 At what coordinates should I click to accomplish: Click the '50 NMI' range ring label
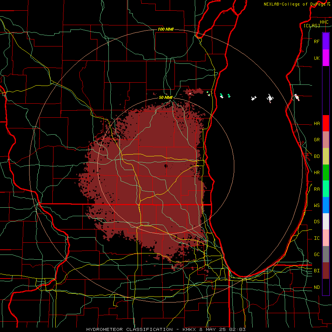pyautogui.click(x=166, y=97)
